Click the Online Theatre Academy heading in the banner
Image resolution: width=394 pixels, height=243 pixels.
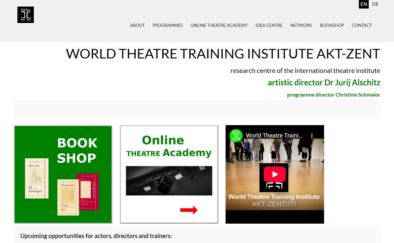(x=169, y=146)
